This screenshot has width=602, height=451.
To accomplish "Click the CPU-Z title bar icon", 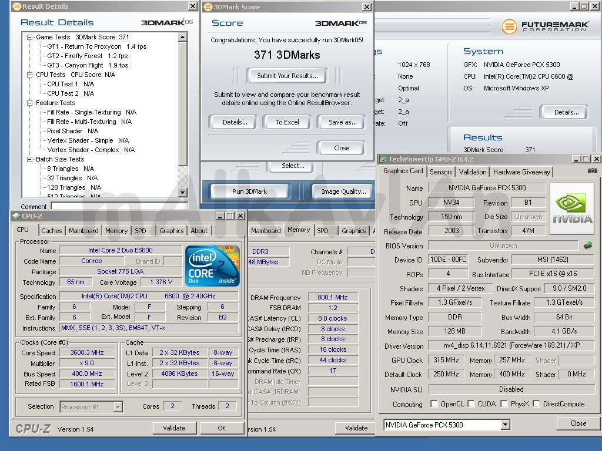I will pos(16,216).
